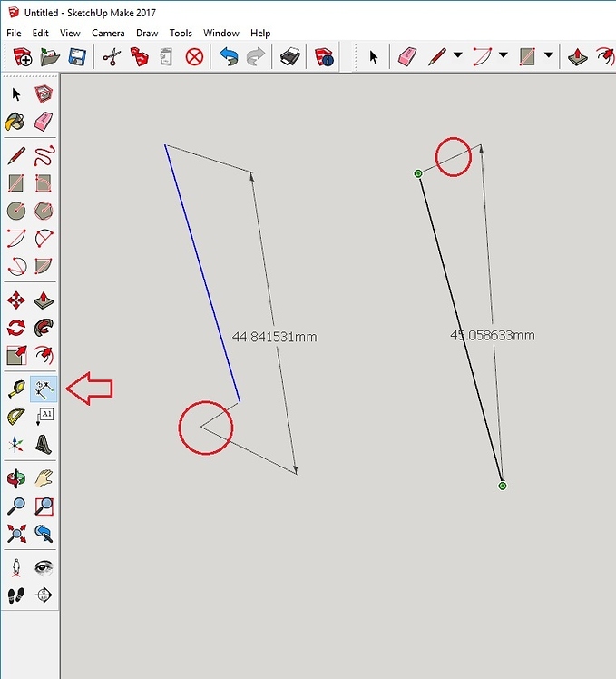This screenshot has width=616, height=679.
Task: Open the Window menu
Action: (220, 33)
